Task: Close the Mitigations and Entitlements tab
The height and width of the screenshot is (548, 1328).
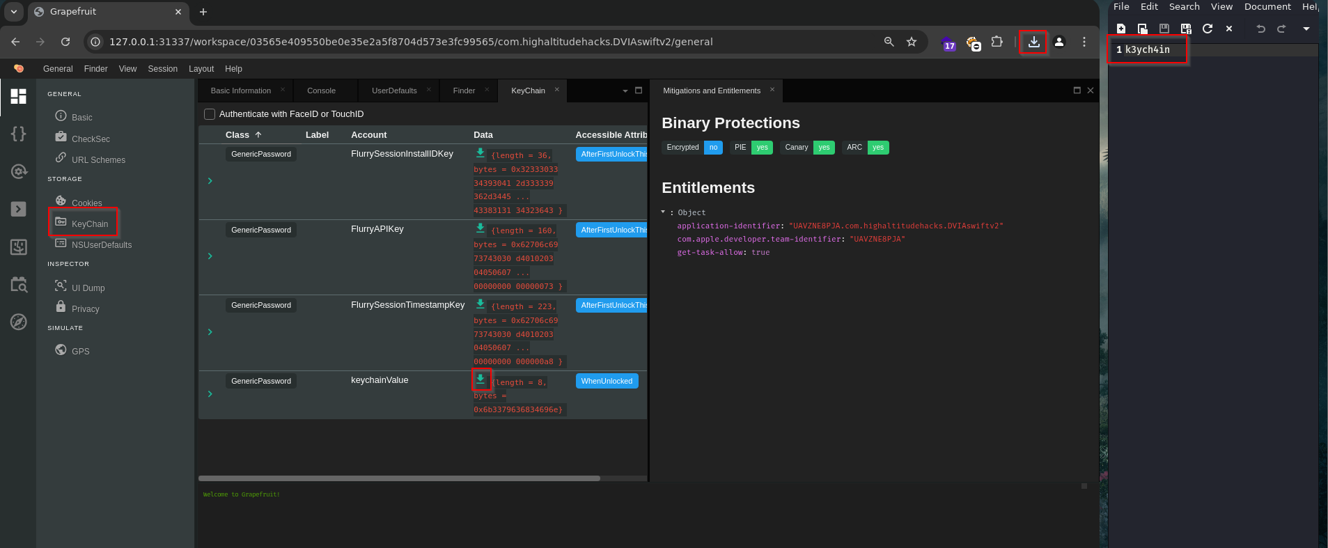Action: pyautogui.click(x=772, y=90)
